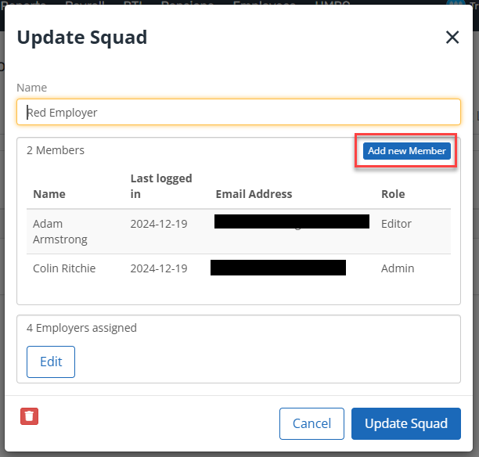The width and height of the screenshot is (479, 457).
Task: Cancel the squad update
Action: (x=312, y=423)
